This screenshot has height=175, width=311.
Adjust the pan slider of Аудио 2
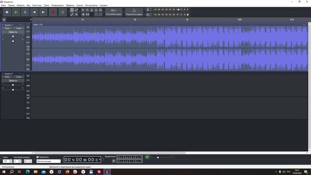point(13,89)
